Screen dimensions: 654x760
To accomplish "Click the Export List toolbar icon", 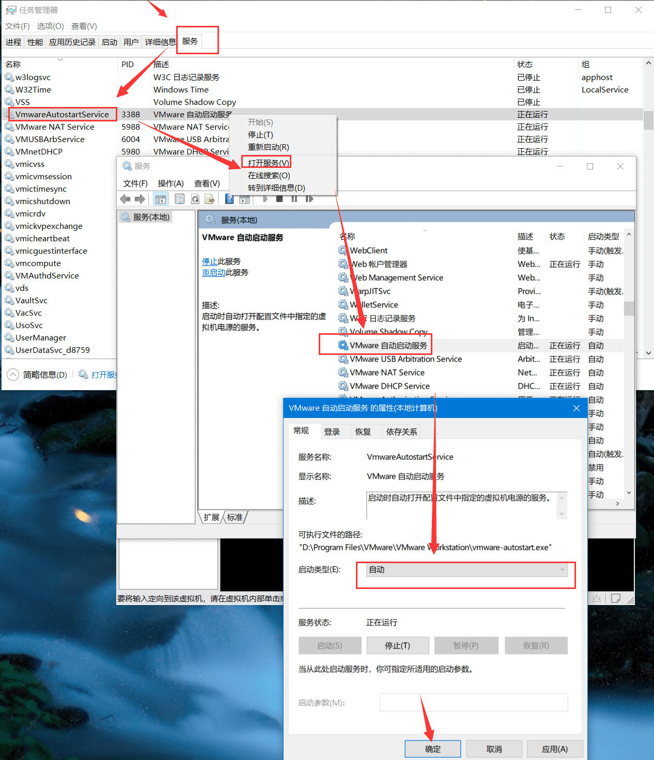I will (209, 199).
